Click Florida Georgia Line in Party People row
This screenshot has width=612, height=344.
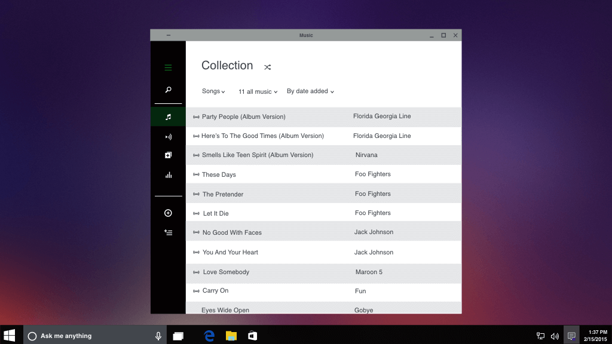pyautogui.click(x=382, y=116)
